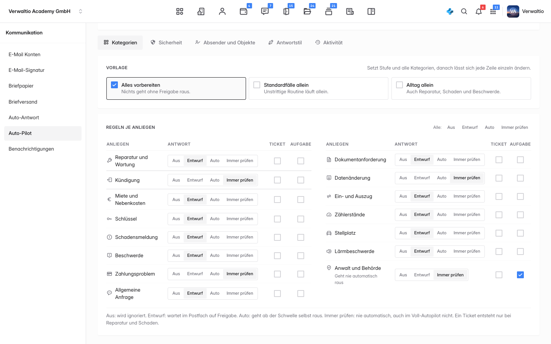Screen dimensions: 551x344
Task: Open Benachrichtigungen in the sidebar
Action: pyautogui.click(x=43, y=149)
